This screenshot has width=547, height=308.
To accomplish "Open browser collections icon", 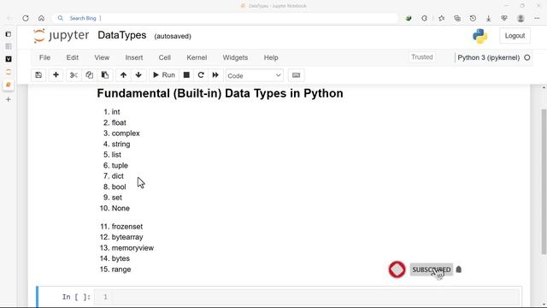I will (457, 18).
